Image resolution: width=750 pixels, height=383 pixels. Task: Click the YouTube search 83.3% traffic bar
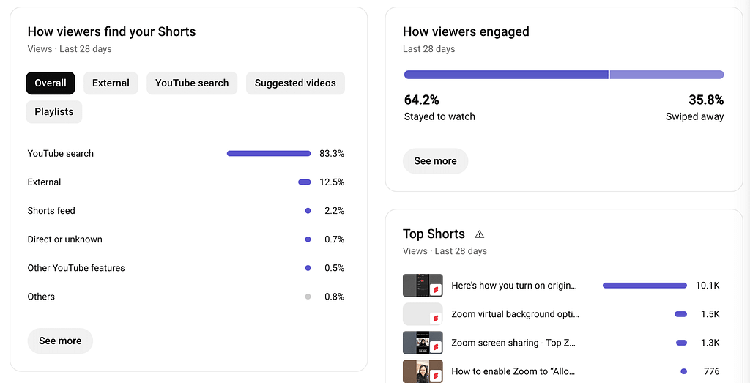coord(269,154)
